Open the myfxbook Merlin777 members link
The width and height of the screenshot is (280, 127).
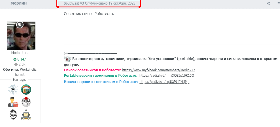point(159,70)
